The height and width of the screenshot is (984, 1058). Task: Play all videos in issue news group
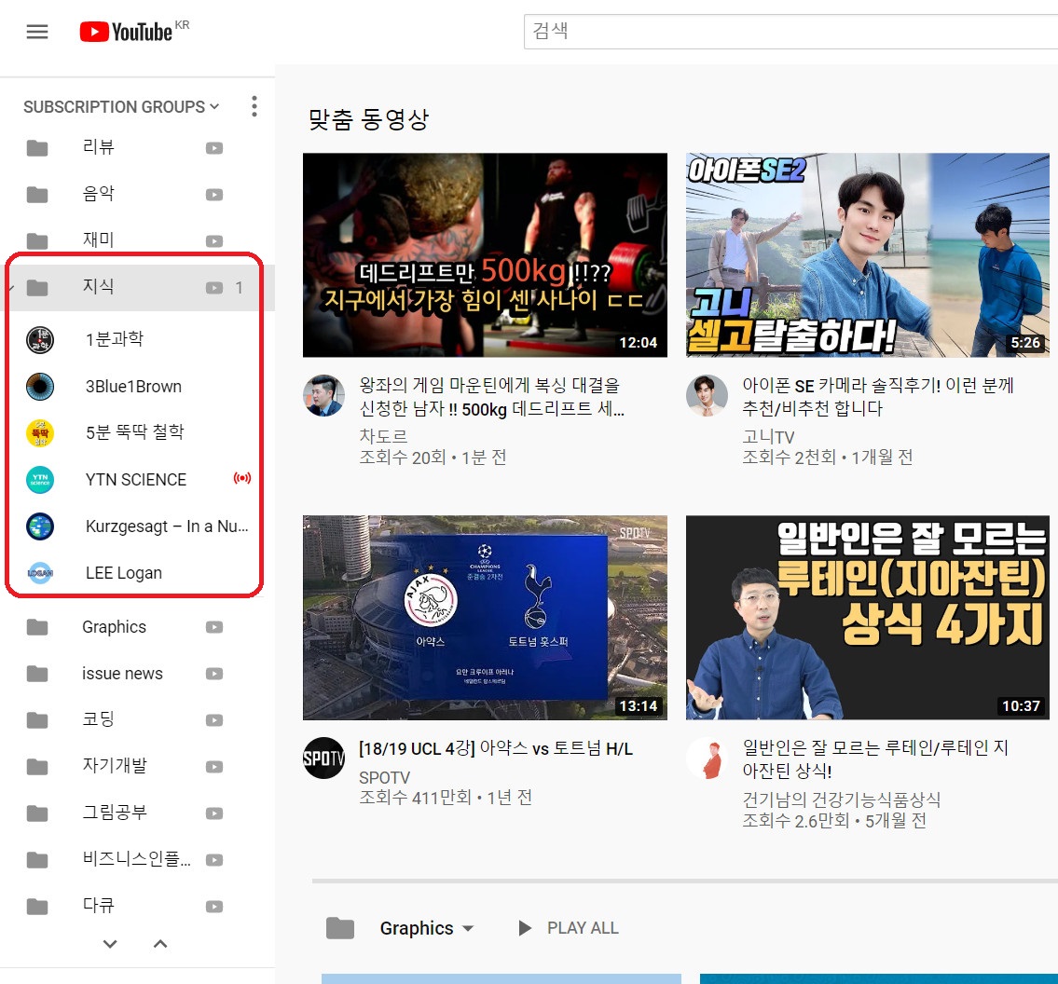point(214,674)
